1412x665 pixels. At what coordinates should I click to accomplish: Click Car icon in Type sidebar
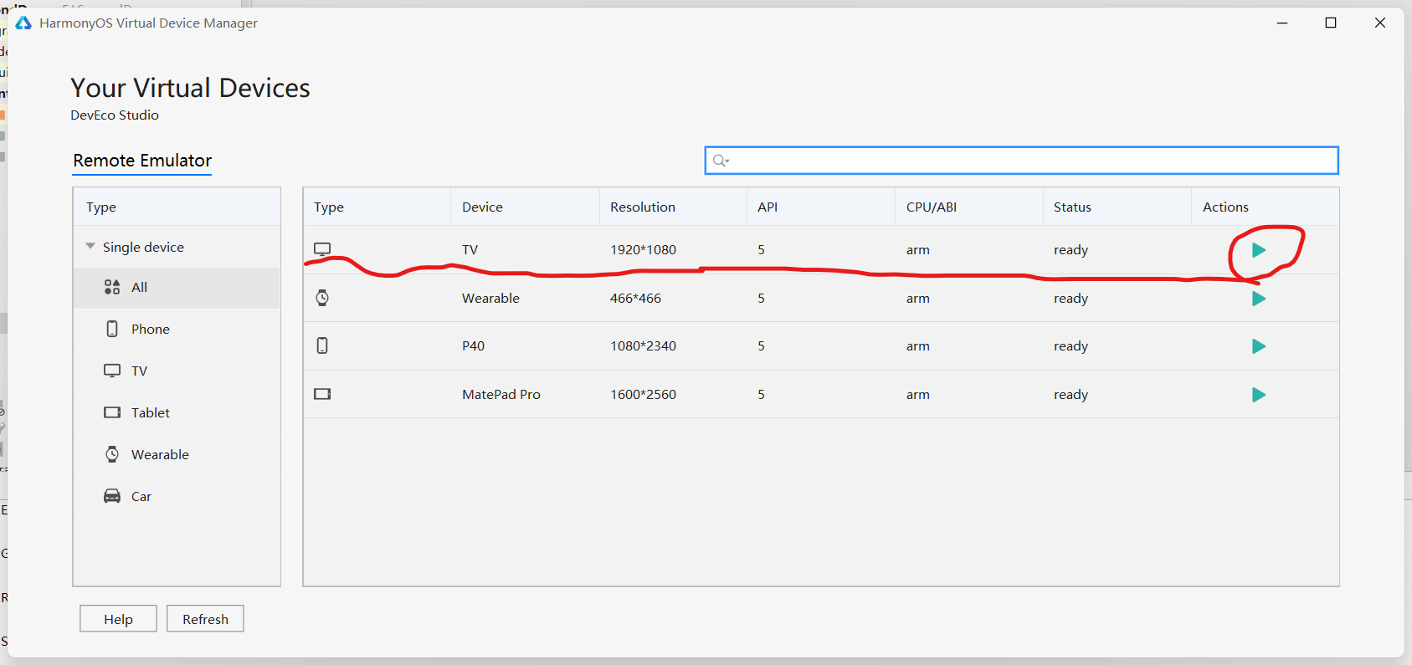[112, 496]
